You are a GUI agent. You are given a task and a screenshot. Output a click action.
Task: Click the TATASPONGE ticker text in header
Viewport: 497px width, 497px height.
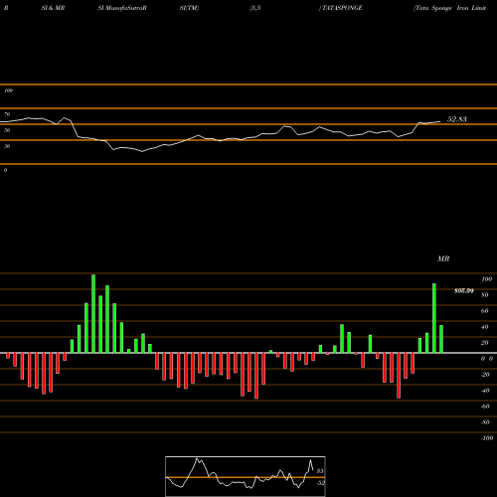342,8
